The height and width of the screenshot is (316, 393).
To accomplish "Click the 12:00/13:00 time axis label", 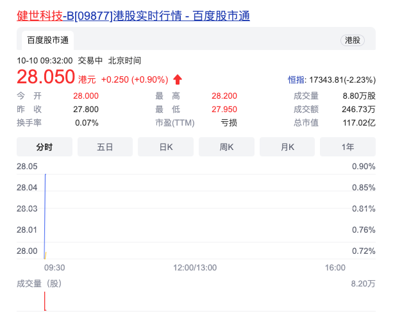I will (x=196, y=267).
